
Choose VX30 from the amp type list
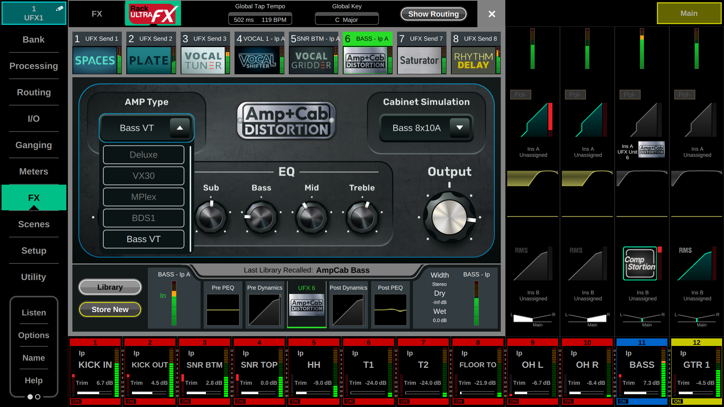pyautogui.click(x=143, y=176)
